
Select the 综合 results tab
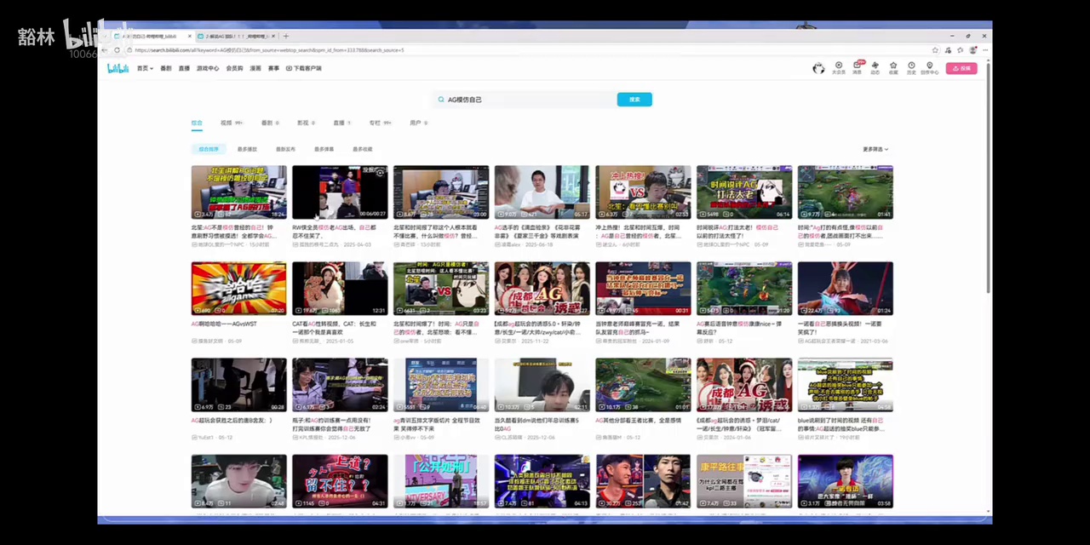pyautogui.click(x=197, y=123)
